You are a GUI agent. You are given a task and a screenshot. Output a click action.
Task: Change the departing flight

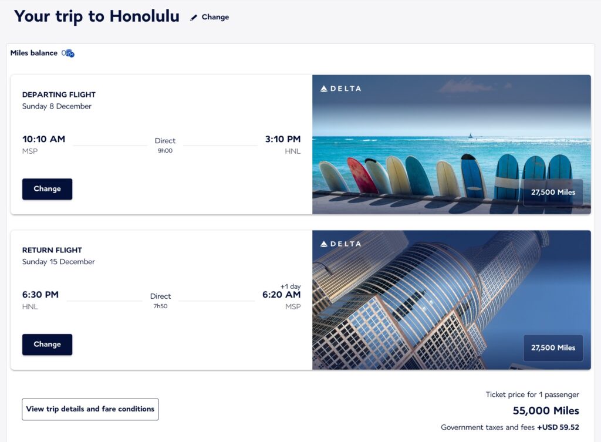(x=47, y=188)
